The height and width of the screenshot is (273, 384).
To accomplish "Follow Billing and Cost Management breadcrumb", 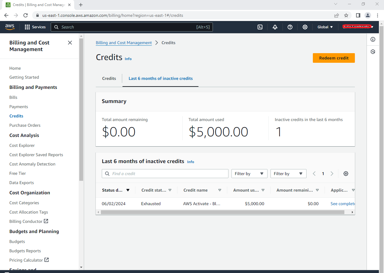I will click(124, 43).
